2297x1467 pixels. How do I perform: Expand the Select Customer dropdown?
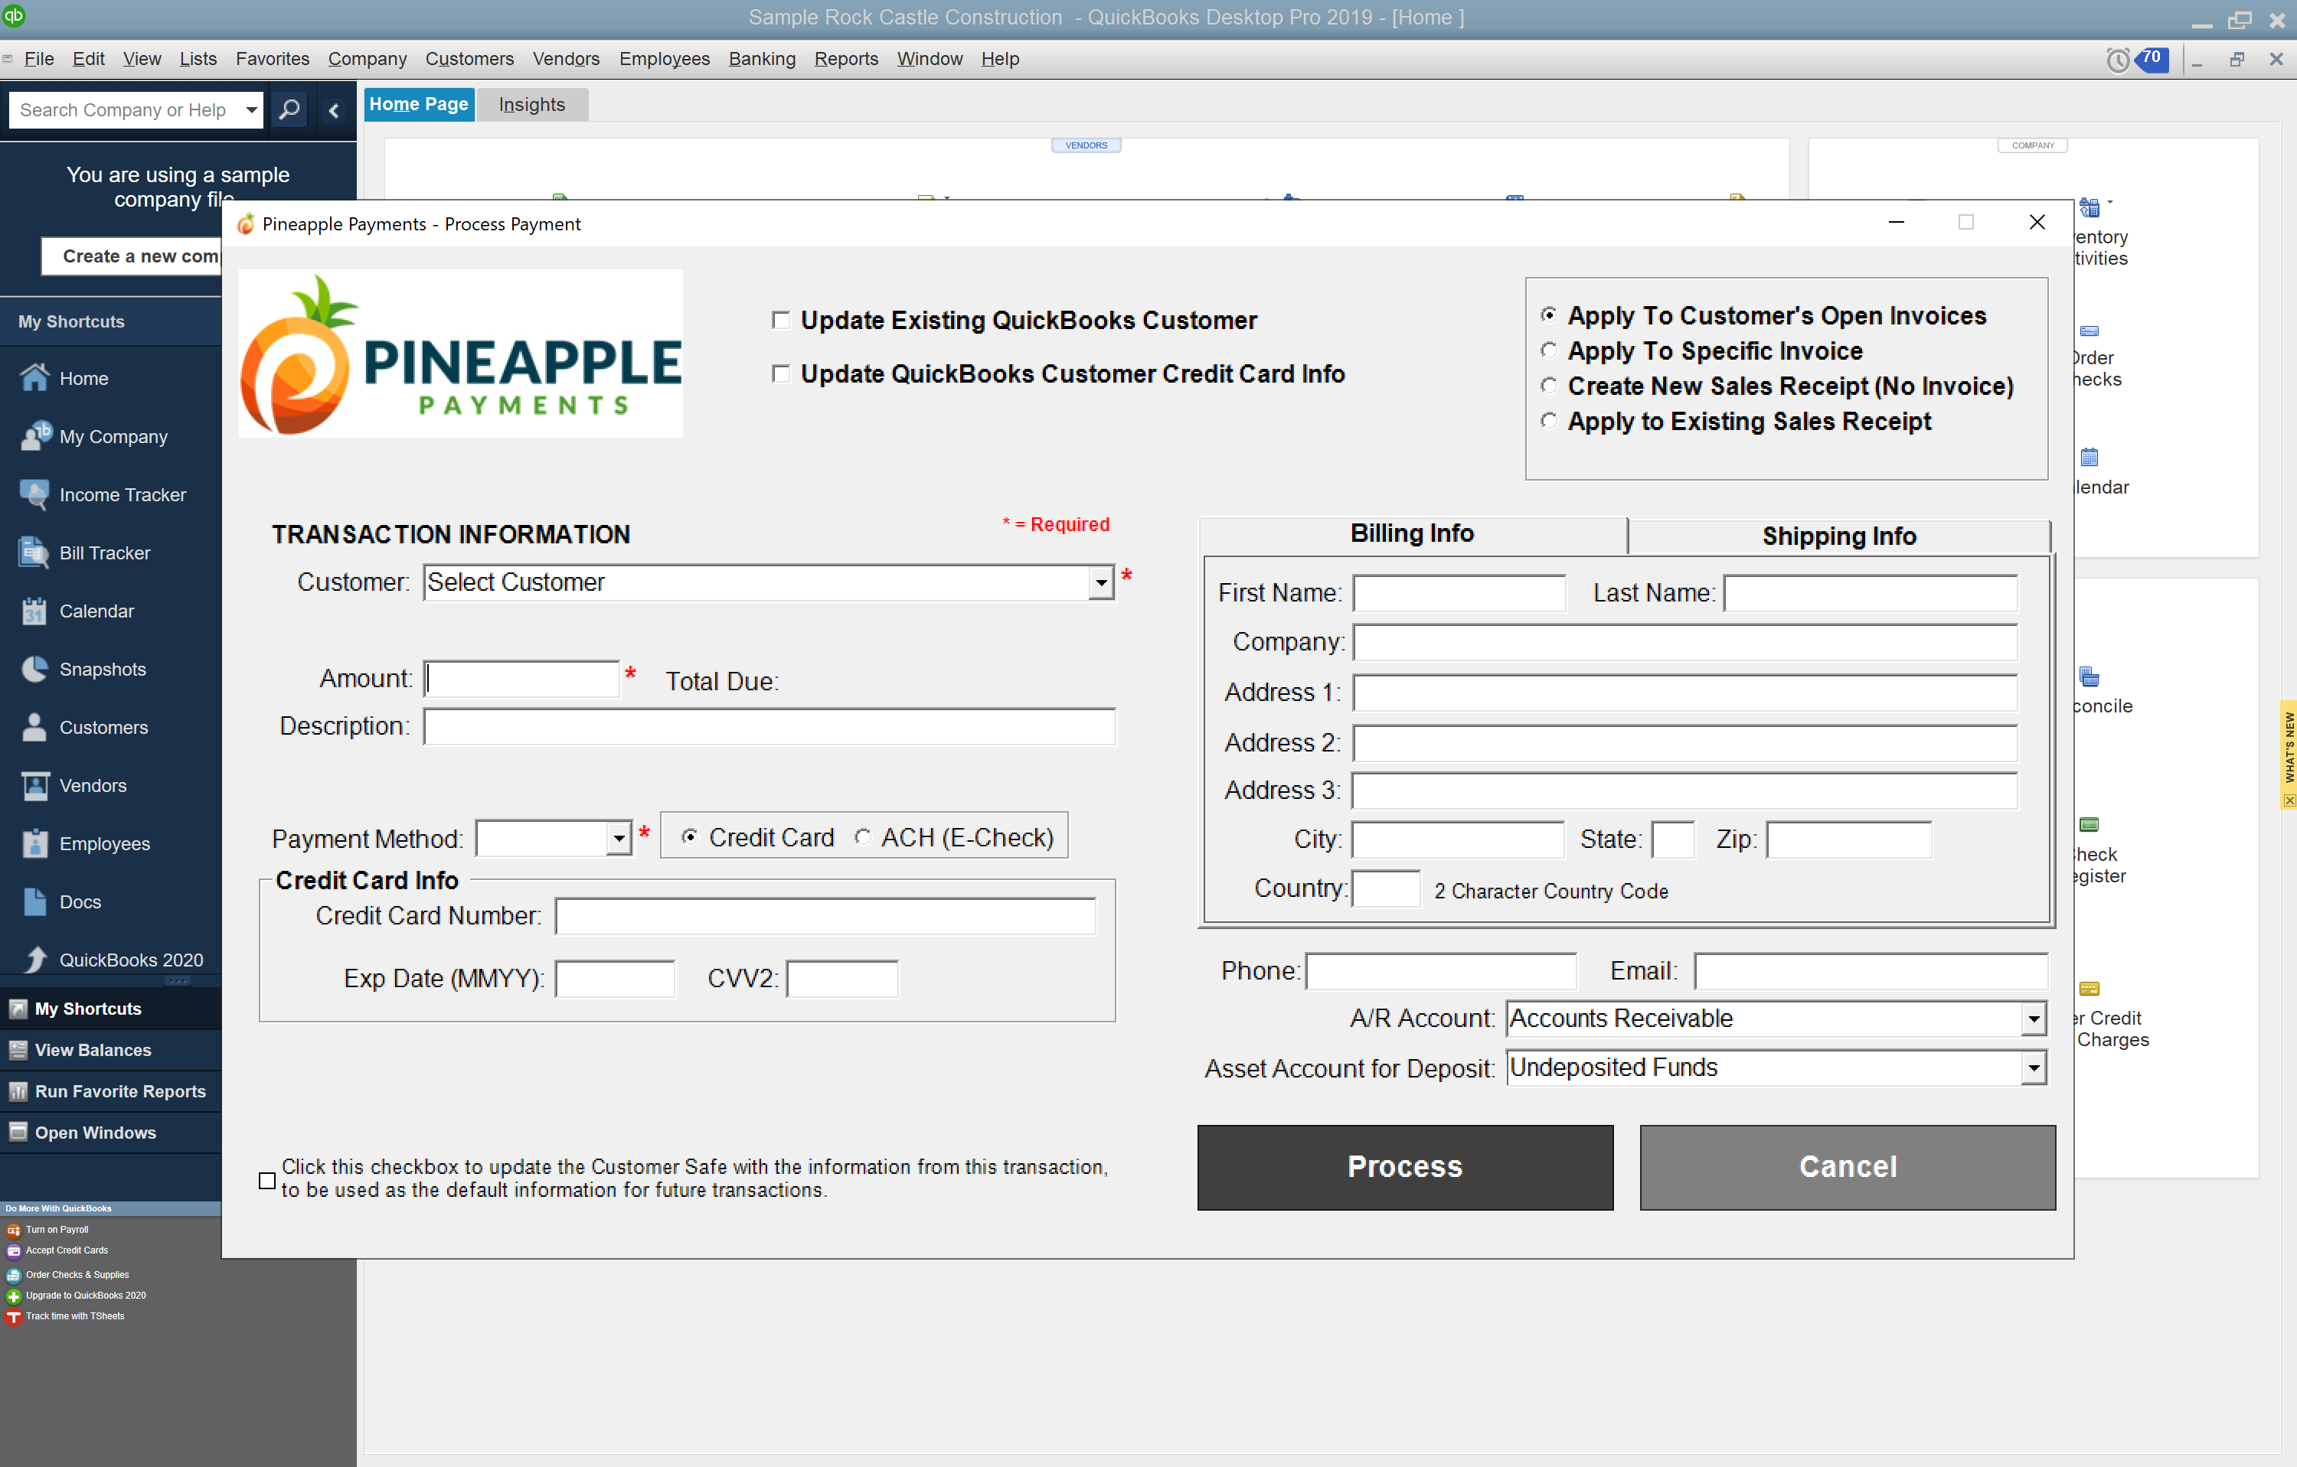pyautogui.click(x=1101, y=582)
